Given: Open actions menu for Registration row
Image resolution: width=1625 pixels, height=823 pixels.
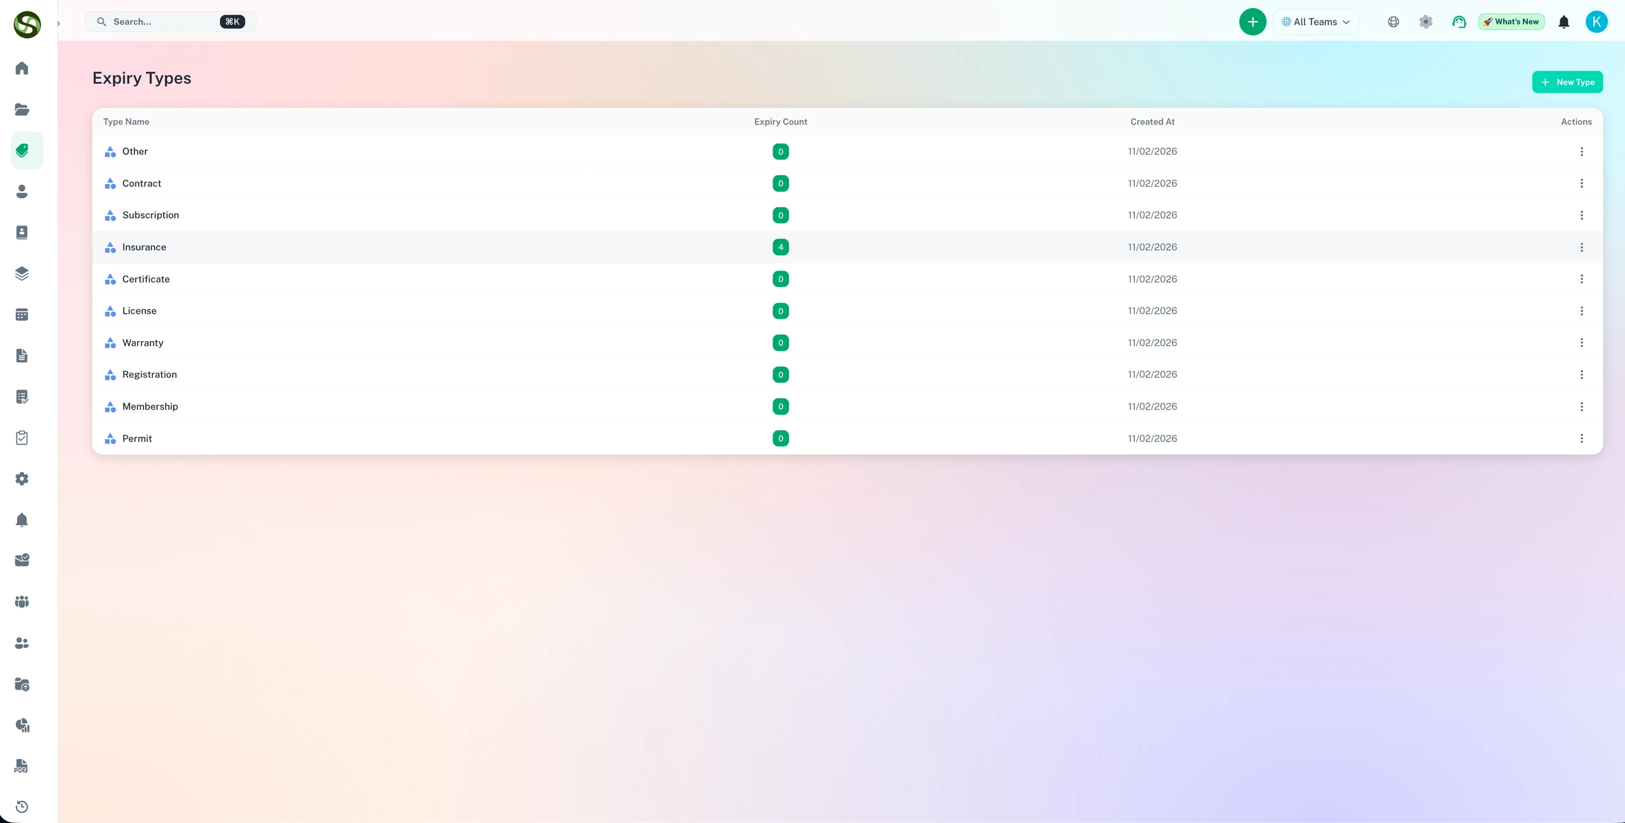Looking at the screenshot, I should click(x=1582, y=375).
